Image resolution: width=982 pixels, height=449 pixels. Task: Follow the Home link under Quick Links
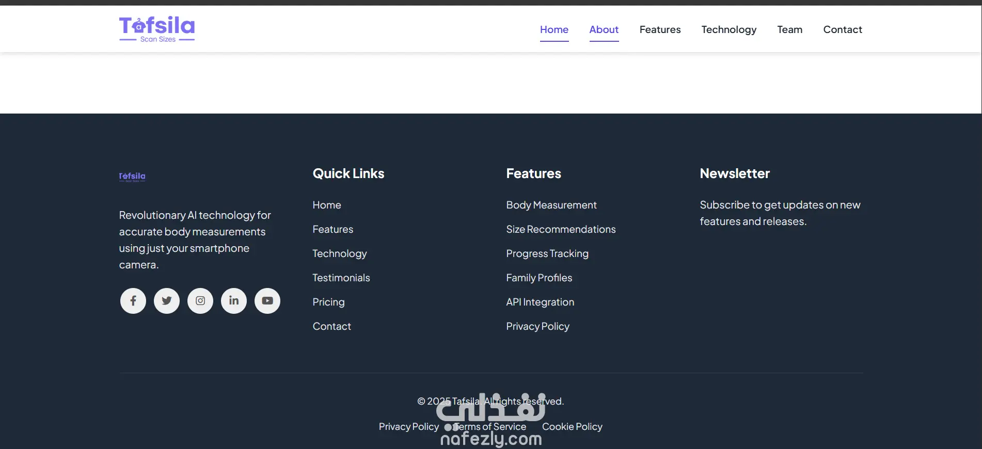pyautogui.click(x=327, y=205)
